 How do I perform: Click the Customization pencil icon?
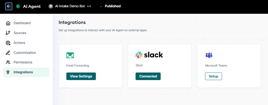(8, 52)
